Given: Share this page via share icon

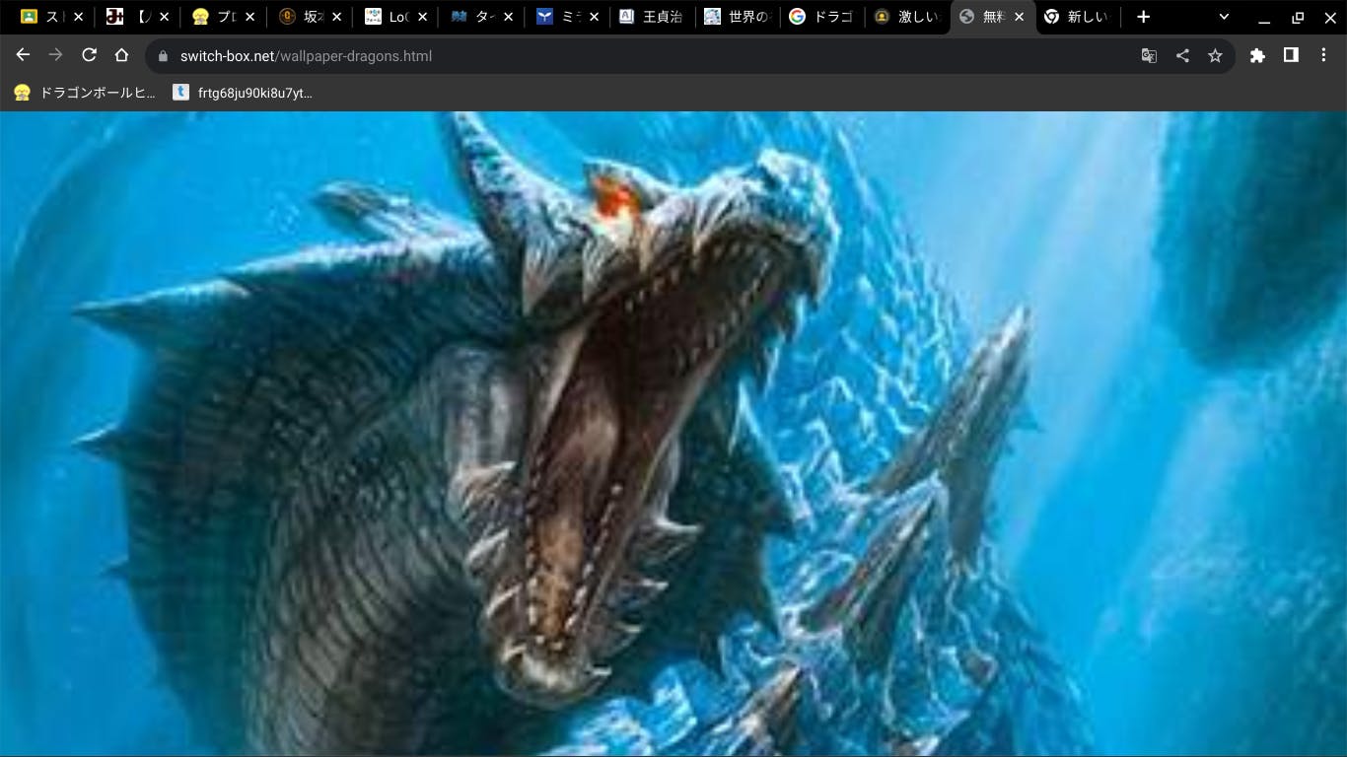Looking at the screenshot, I should [x=1182, y=56].
